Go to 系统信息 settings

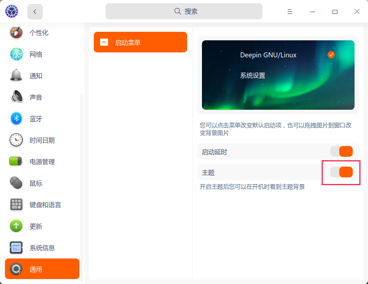point(42,248)
